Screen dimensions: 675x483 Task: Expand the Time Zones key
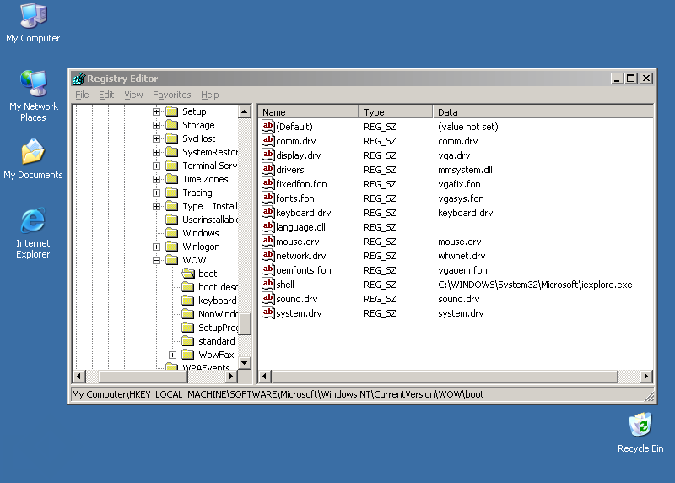[x=156, y=179]
